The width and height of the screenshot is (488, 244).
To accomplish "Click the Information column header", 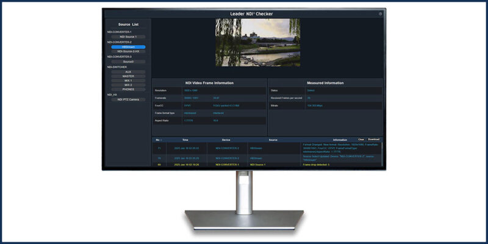I will [340, 140].
